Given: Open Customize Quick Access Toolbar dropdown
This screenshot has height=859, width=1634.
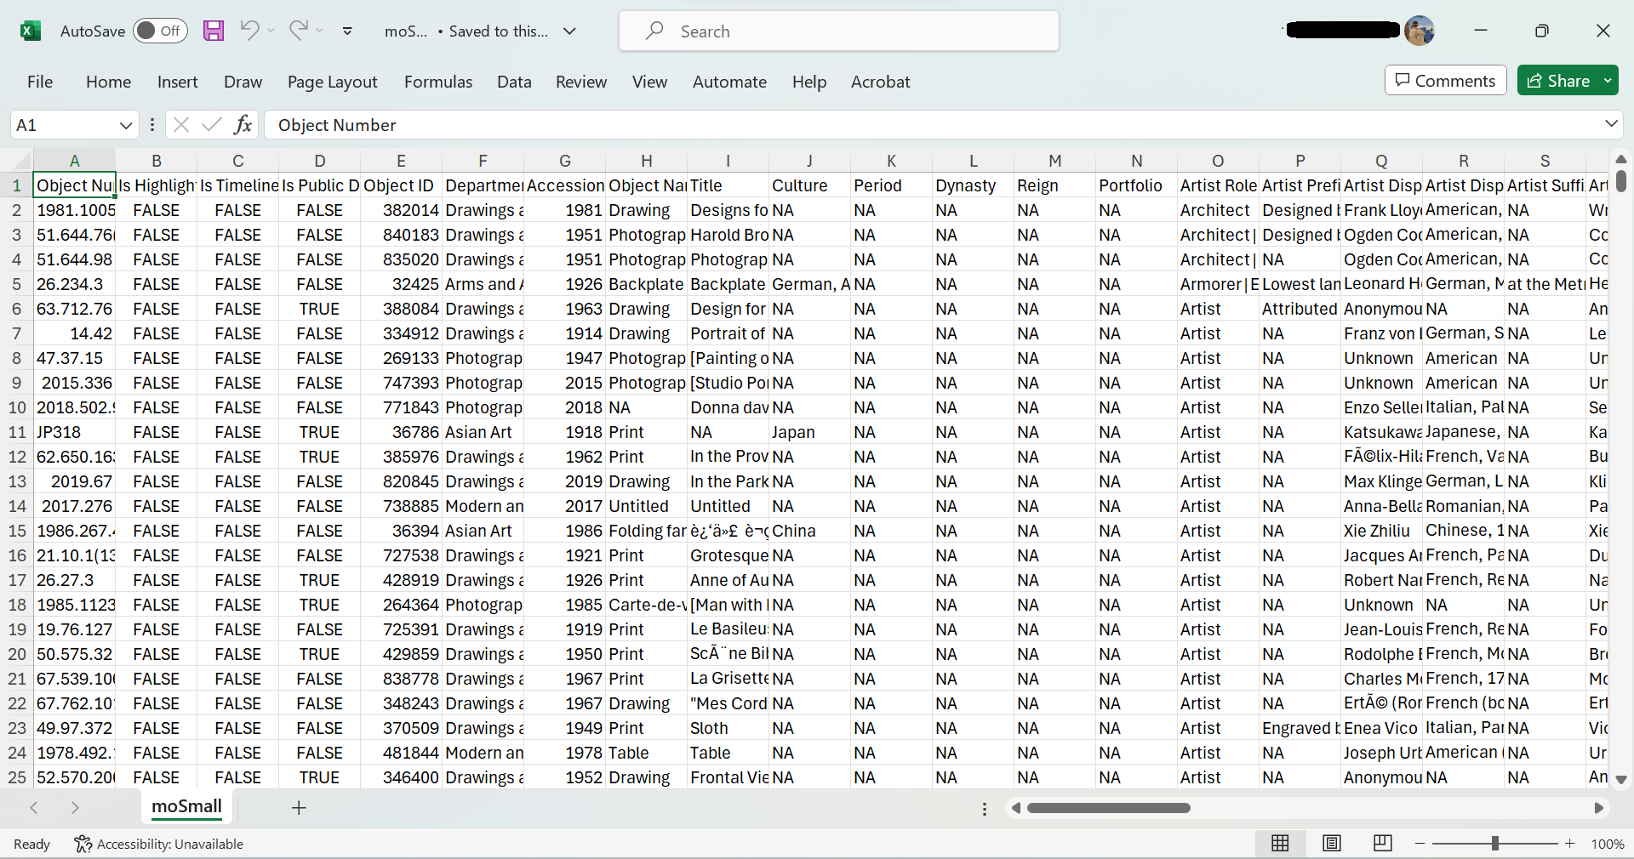Looking at the screenshot, I should coord(347,31).
